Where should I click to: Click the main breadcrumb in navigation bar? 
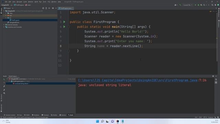point(28,5)
